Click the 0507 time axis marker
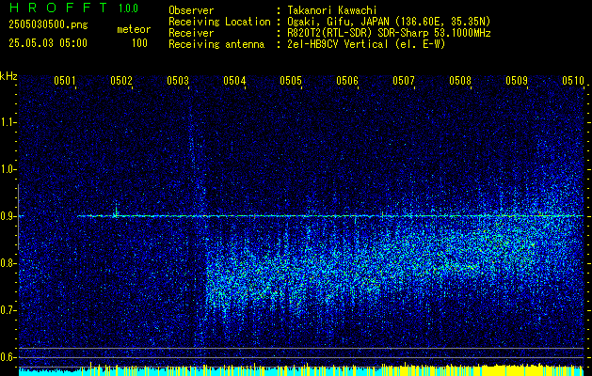 pos(404,80)
